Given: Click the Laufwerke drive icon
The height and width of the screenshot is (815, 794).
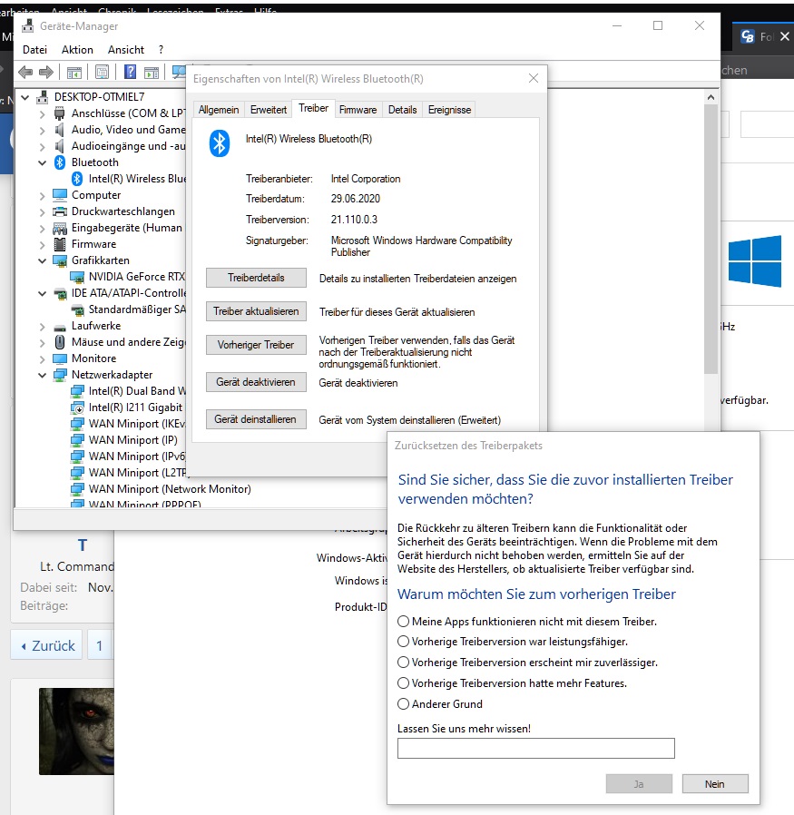Looking at the screenshot, I should click(60, 328).
